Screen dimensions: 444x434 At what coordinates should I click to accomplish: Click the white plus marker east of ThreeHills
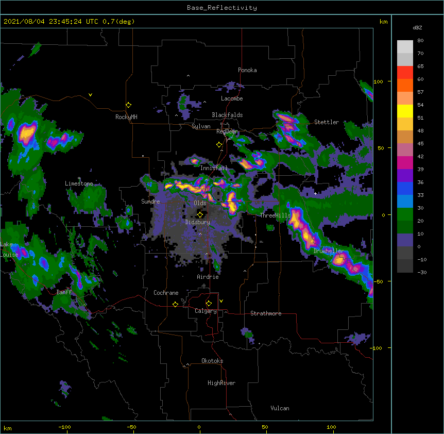(315, 193)
